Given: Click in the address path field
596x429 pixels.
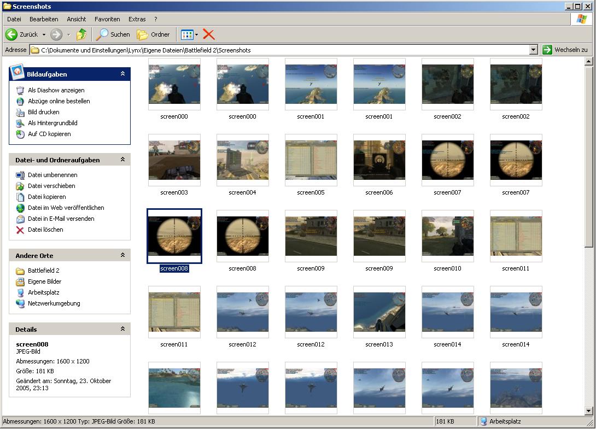Looking at the screenshot, I should [279, 50].
